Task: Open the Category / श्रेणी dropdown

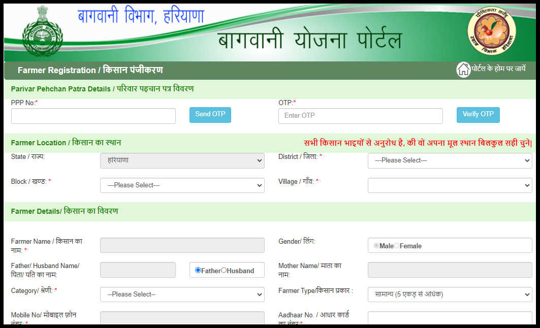Action: pos(182,294)
